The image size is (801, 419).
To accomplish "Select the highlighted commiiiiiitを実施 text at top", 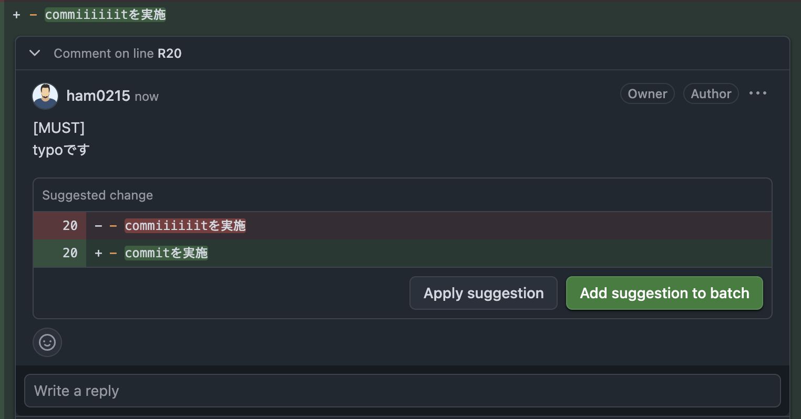I will 105,15.
